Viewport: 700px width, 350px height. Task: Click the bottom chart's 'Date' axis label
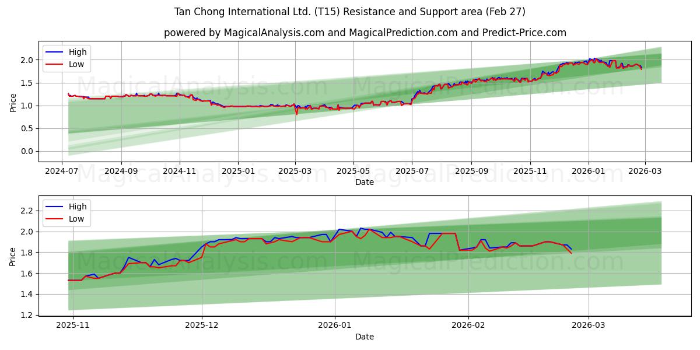365,337
